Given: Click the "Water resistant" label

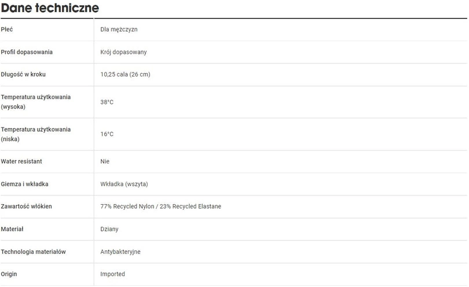Looking at the screenshot, I should click(21, 162).
